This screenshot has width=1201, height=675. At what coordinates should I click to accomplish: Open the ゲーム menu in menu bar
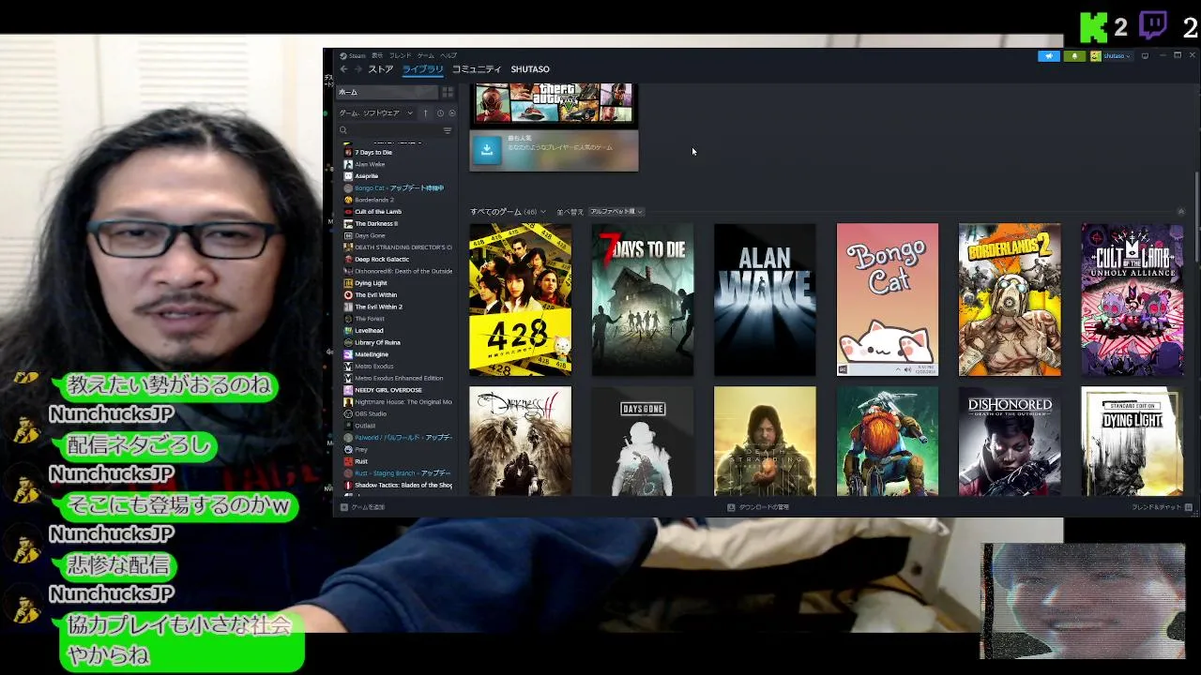point(426,55)
